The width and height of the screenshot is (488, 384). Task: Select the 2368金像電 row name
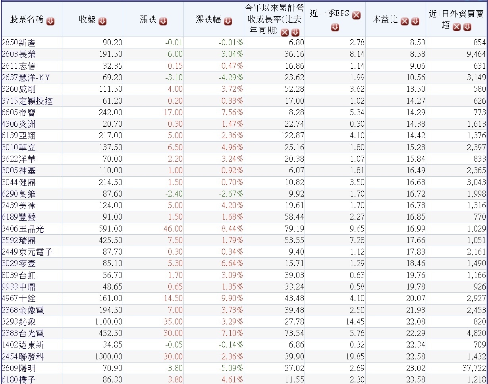(23, 310)
